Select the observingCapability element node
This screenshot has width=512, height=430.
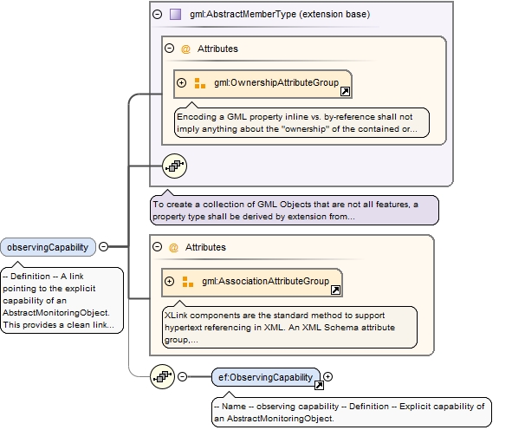[x=48, y=247]
